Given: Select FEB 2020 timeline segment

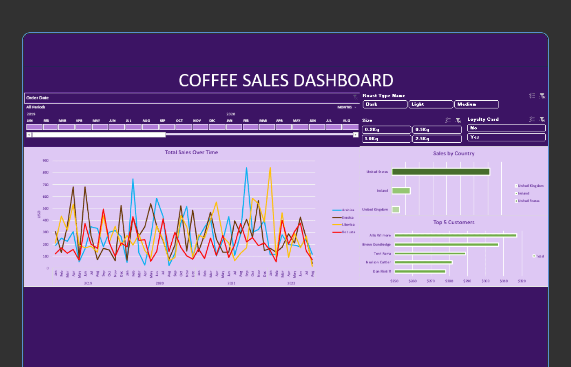Looking at the screenshot, I should click(x=250, y=127).
